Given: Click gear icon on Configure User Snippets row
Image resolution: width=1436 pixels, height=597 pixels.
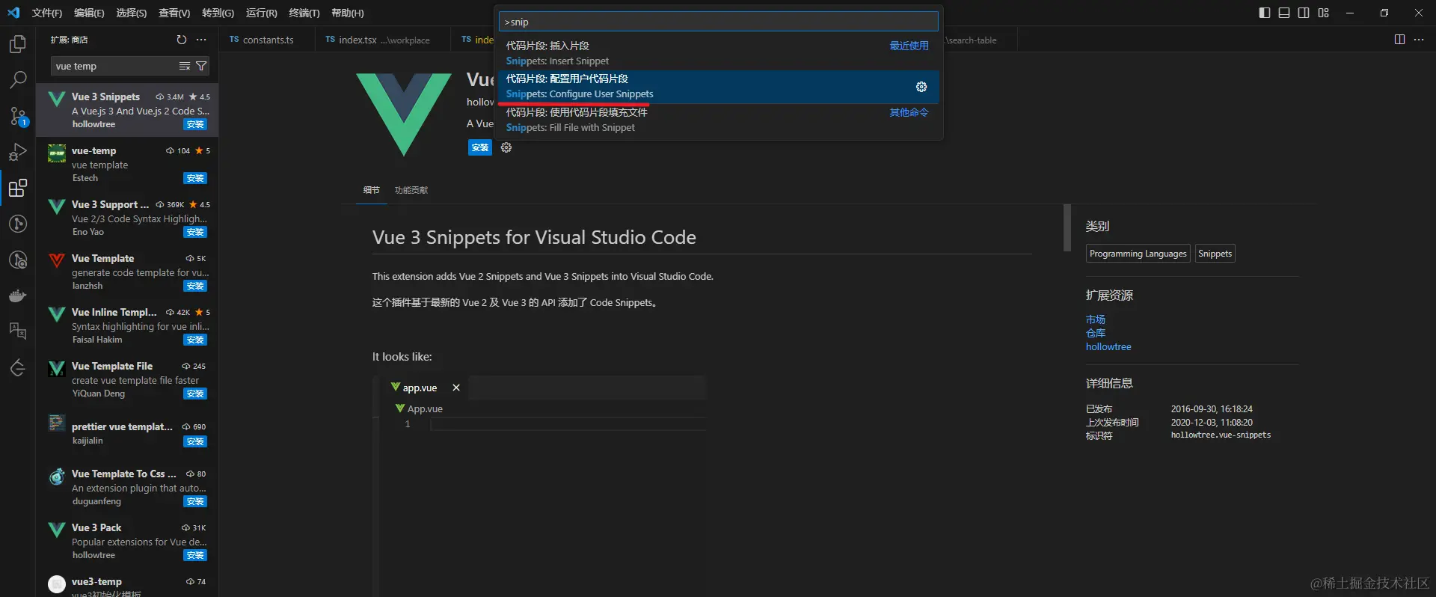Looking at the screenshot, I should (x=921, y=87).
